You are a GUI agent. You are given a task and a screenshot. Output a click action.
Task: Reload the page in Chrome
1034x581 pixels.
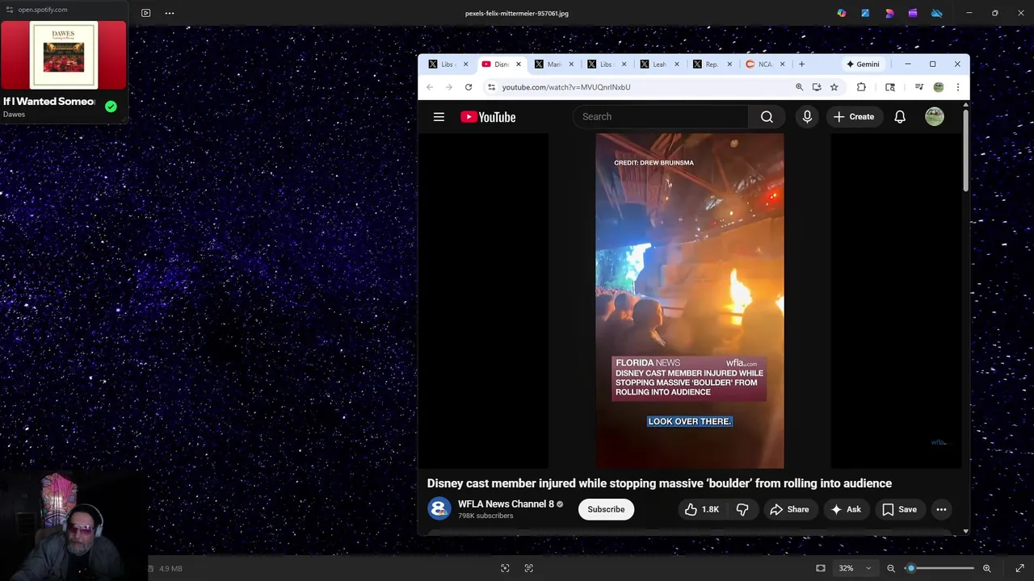(469, 87)
